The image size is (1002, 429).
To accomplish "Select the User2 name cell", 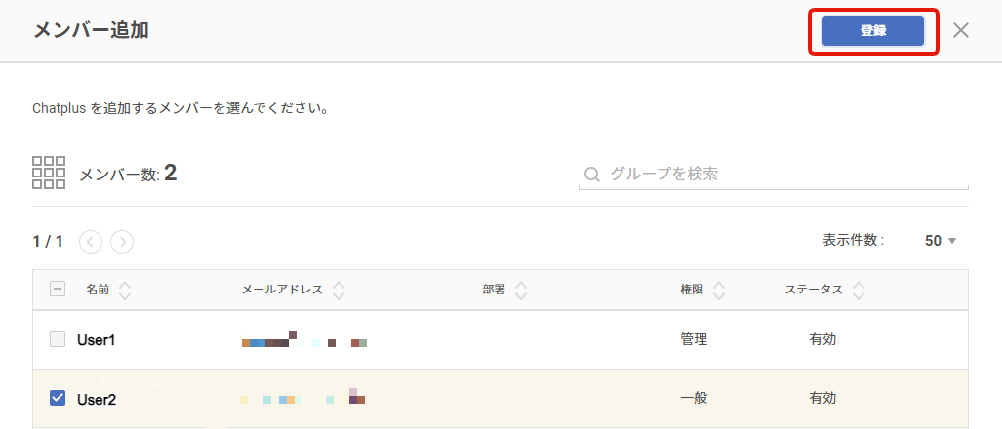I will [x=97, y=400].
